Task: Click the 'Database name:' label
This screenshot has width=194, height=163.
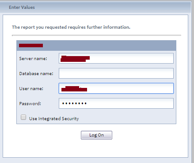Action: (36, 74)
